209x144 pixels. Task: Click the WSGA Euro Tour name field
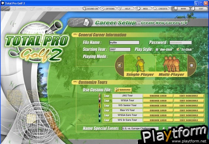(127, 115)
